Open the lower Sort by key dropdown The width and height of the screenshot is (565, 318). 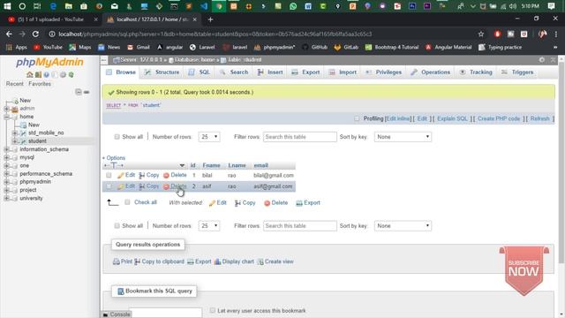403,226
